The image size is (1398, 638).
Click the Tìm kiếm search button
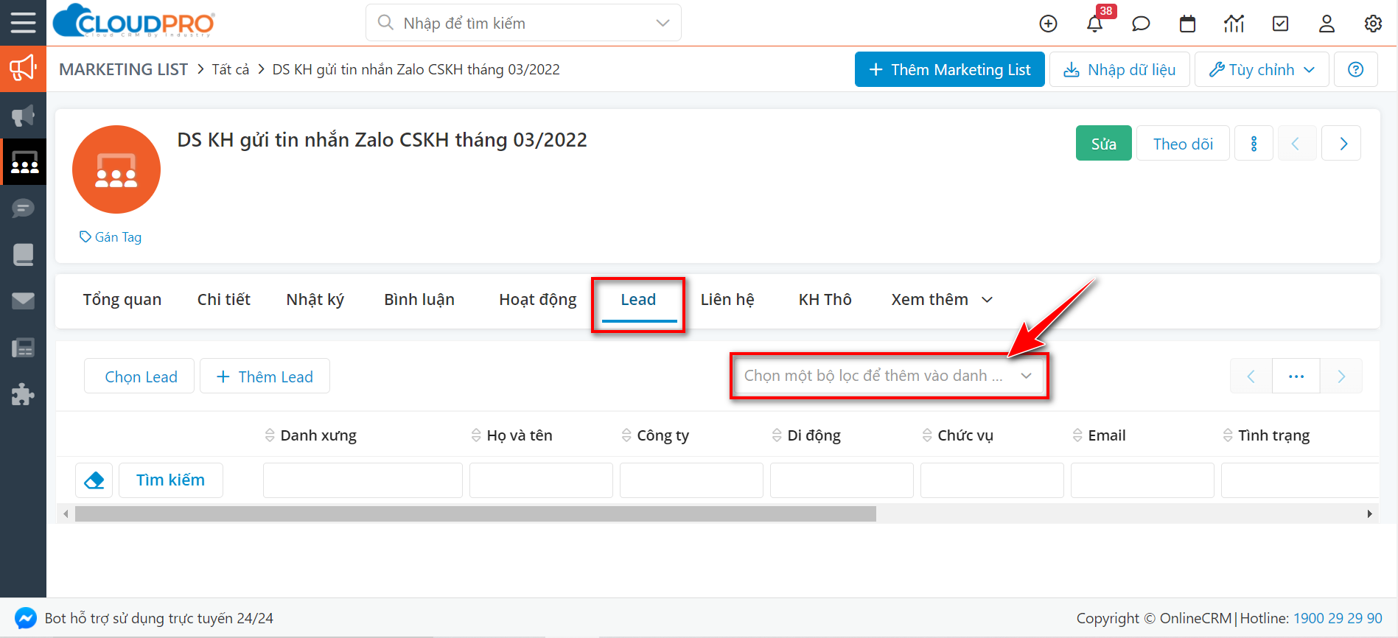coord(170,480)
